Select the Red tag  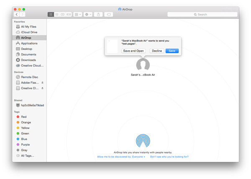click(29, 117)
